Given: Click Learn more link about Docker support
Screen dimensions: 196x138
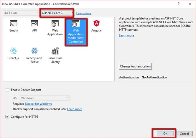Looking at the screenshot, I should [x=75, y=109].
